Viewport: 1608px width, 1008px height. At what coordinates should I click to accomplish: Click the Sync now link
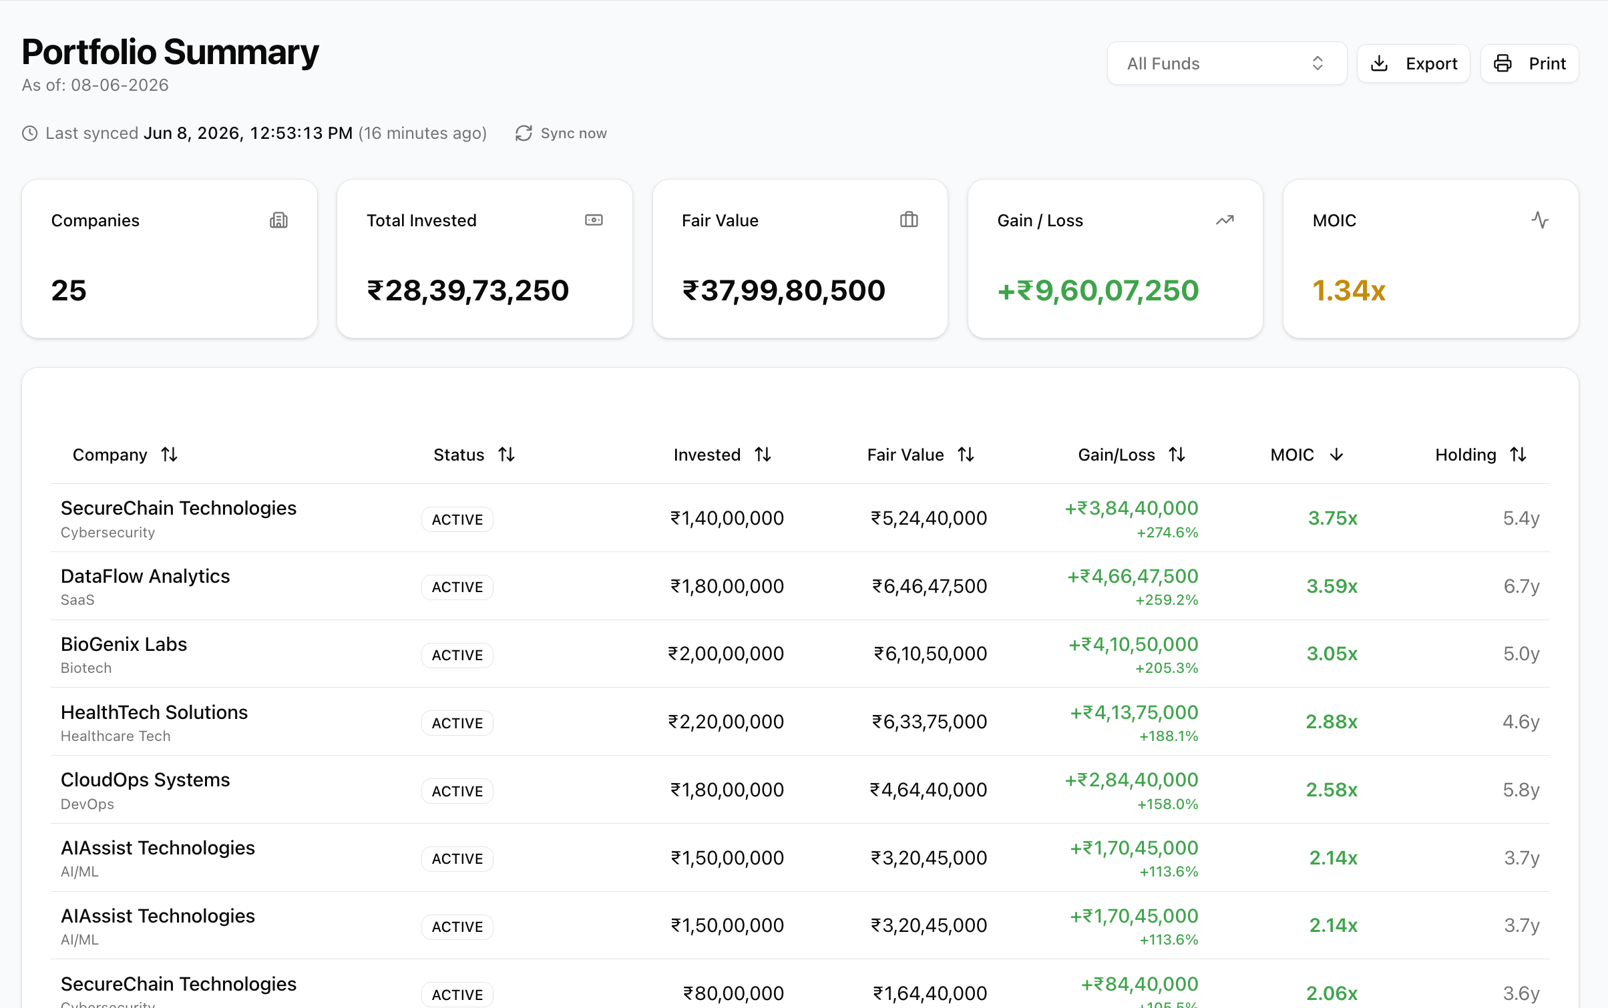tap(561, 134)
